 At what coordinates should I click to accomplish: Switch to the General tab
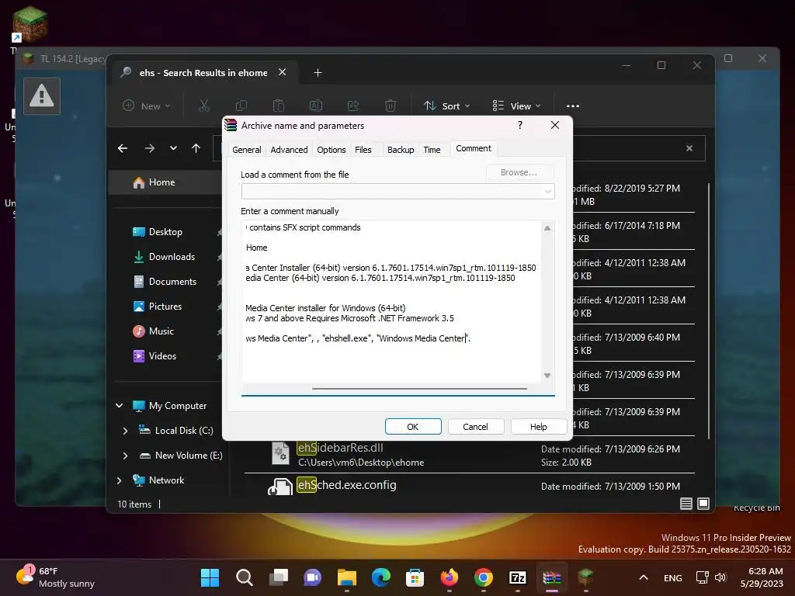[x=246, y=150]
